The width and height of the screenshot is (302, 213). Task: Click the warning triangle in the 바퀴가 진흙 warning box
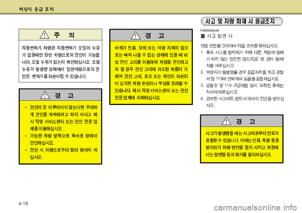pyautogui.click(x=135, y=35)
